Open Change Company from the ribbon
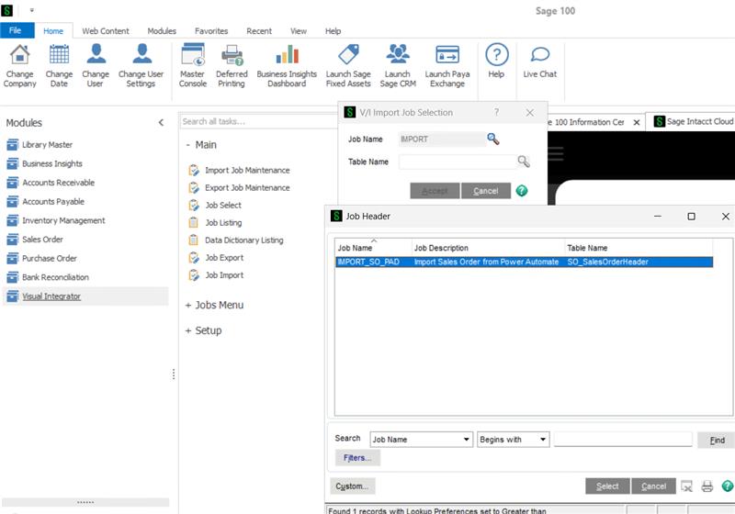This screenshot has width=735, height=514. point(19,65)
